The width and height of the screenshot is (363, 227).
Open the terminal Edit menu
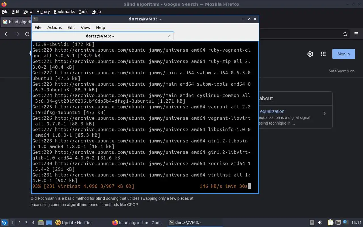tap(71, 28)
